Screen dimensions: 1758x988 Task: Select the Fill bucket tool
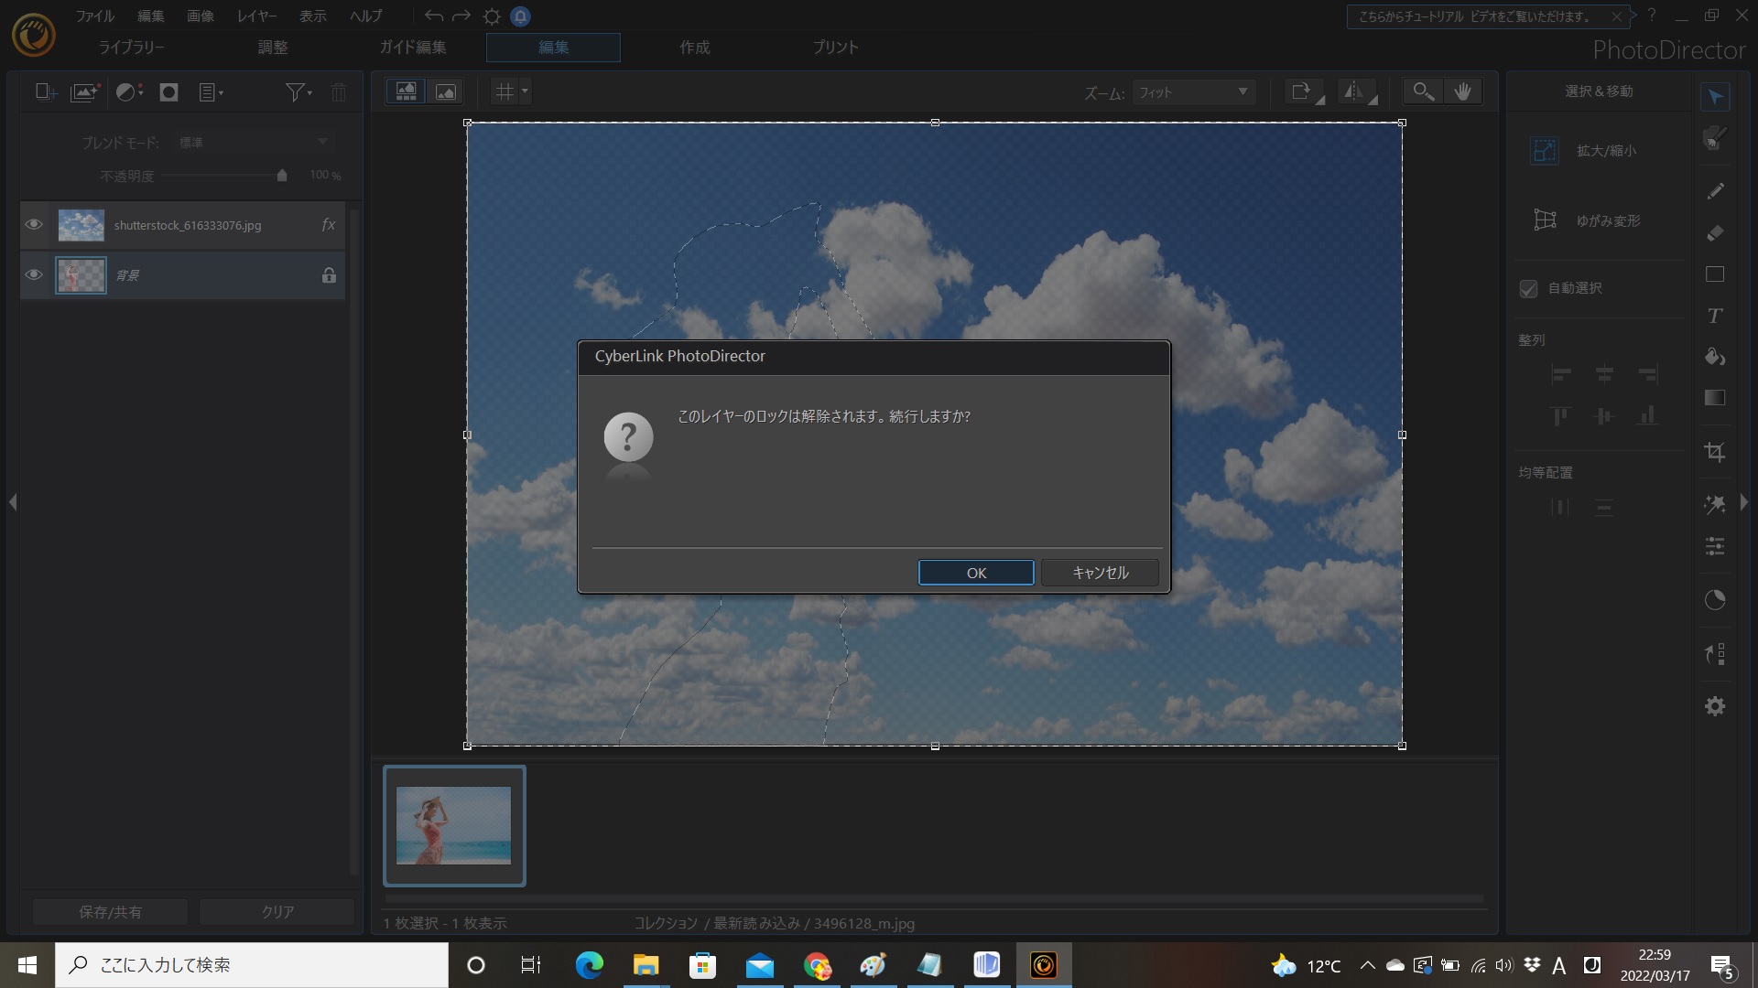coord(1715,357)
